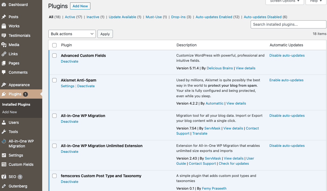
Task: Click the Add New plugins button
Action: 80,6
